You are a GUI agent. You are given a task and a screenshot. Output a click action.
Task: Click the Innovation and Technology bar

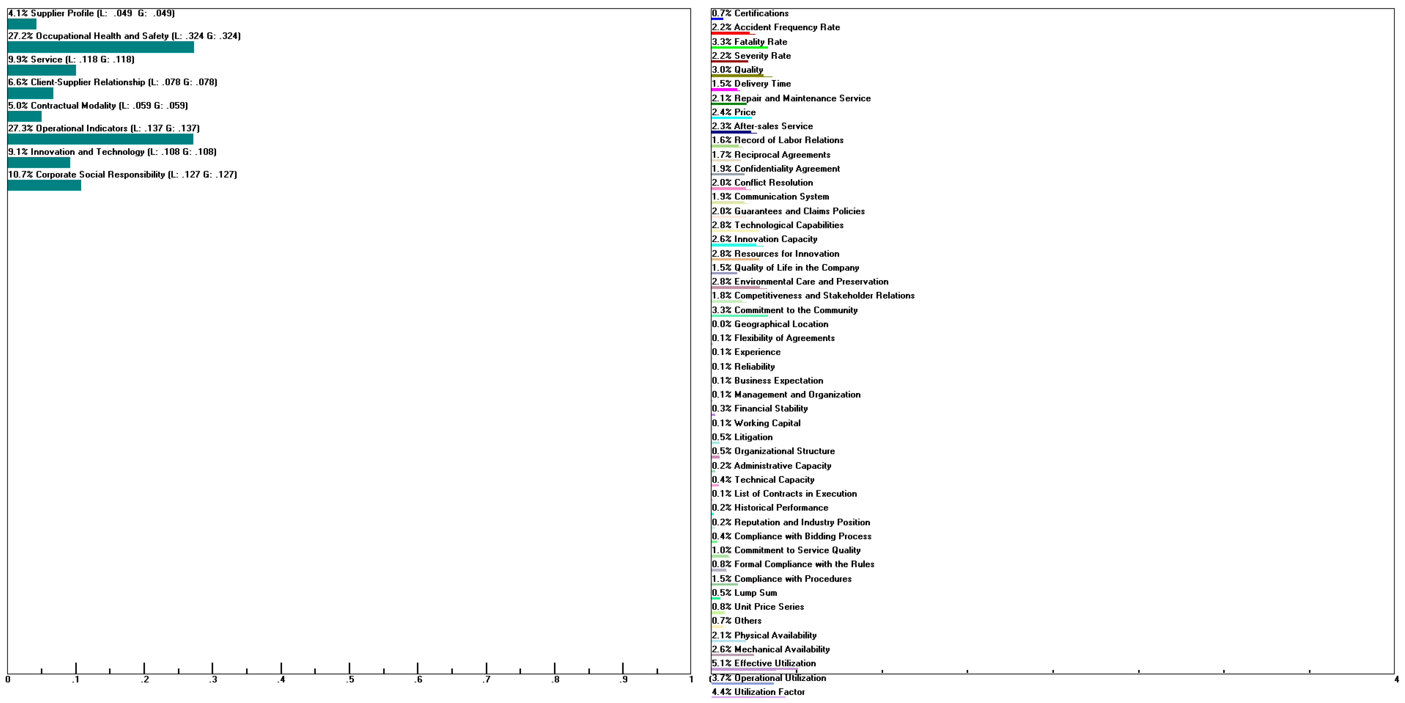point(39,163)
